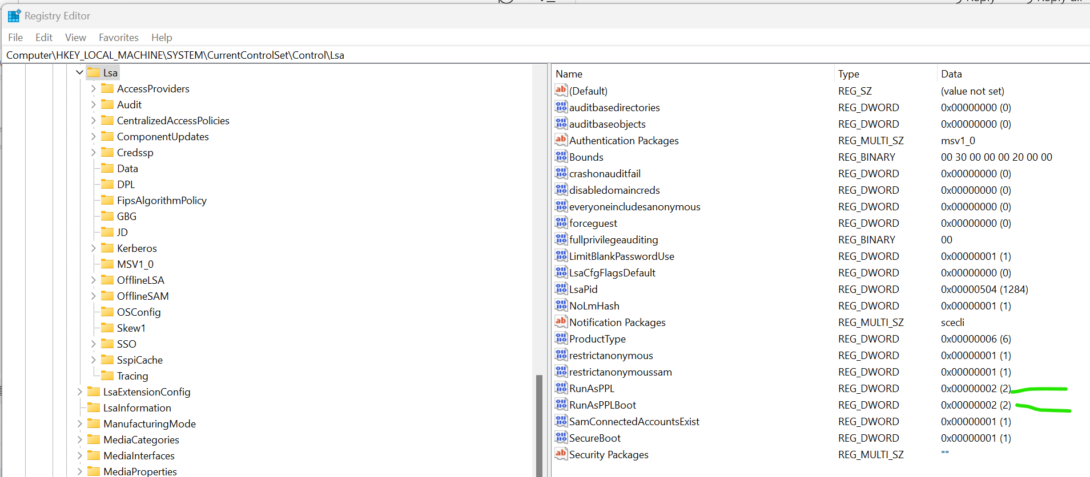Expand the AccessProviders key
The width and height of the screenshot is (1090, 477).
[x=93, y=88]
